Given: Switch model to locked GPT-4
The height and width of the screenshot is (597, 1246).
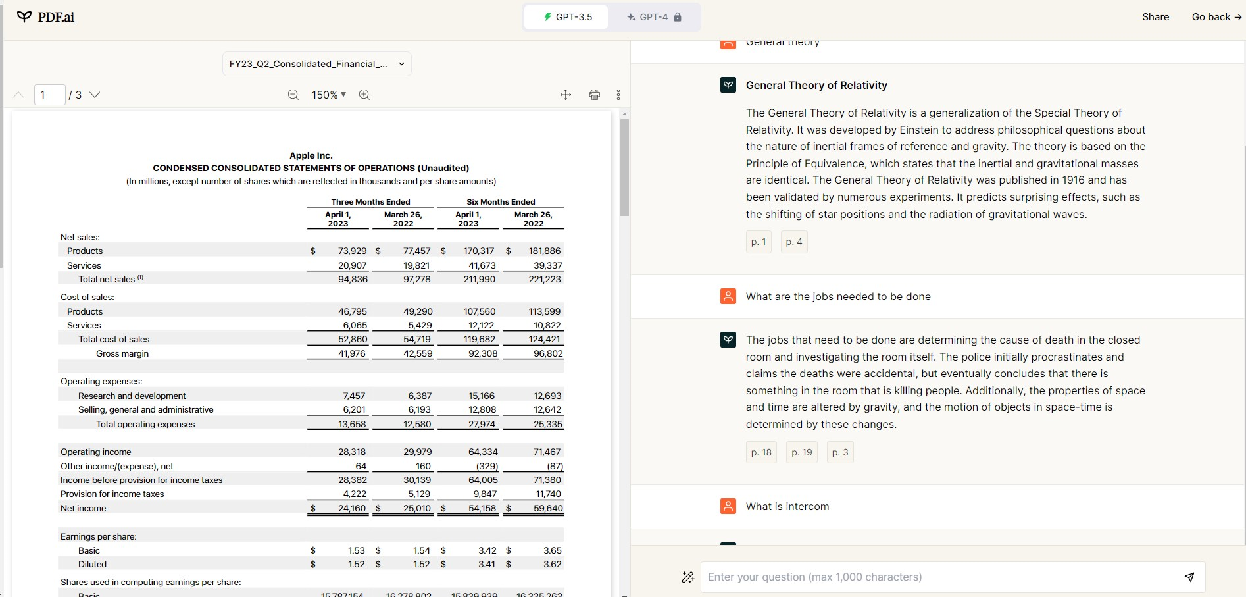Looking at the screenshot, I should (654, 17).
